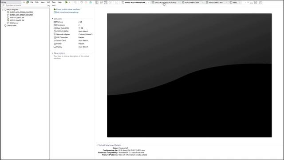Open the snapshot manager toolbar icon

(91, 2)
